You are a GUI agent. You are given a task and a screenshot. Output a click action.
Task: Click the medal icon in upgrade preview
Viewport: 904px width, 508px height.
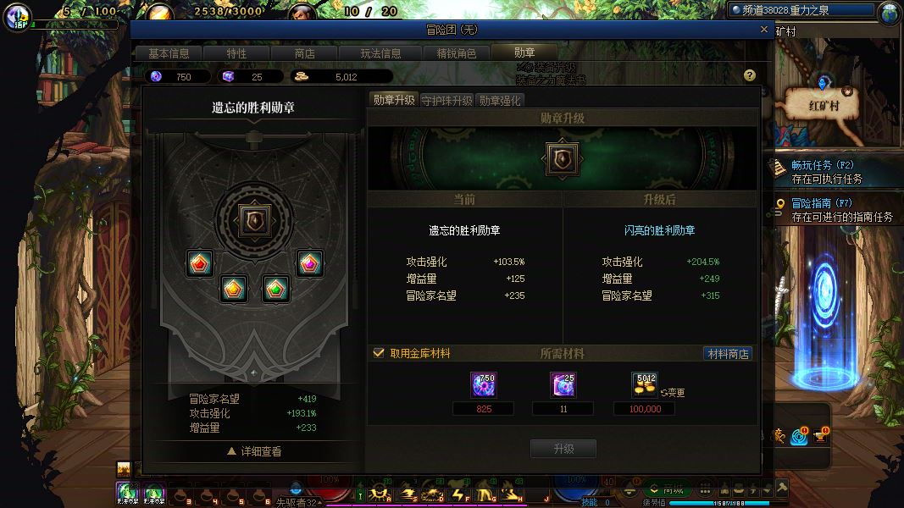coord(562,159)
